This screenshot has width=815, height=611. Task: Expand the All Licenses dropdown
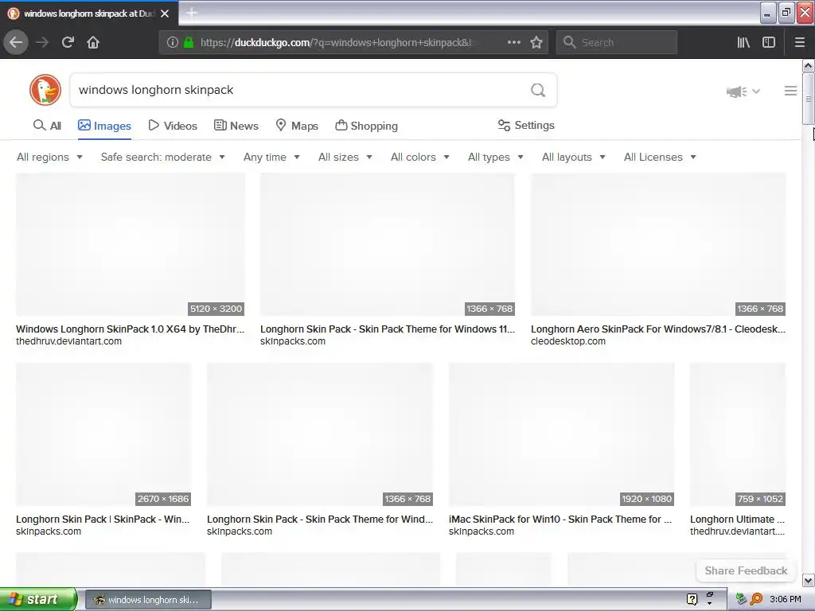pyautogui.click(x=660, y=157)
